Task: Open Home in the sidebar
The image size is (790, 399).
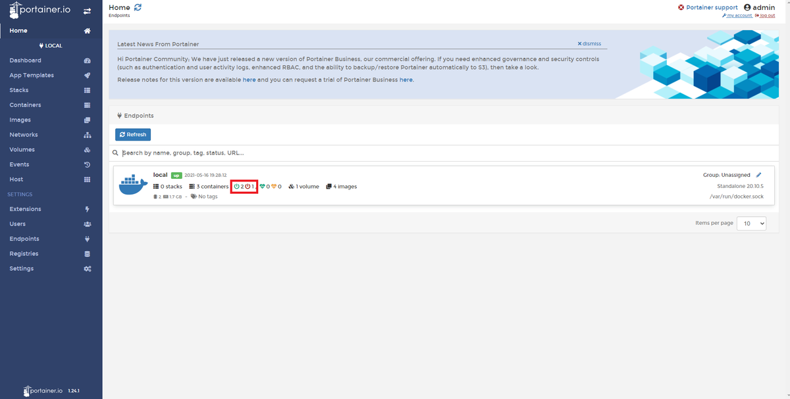Action: coord(18,30)
